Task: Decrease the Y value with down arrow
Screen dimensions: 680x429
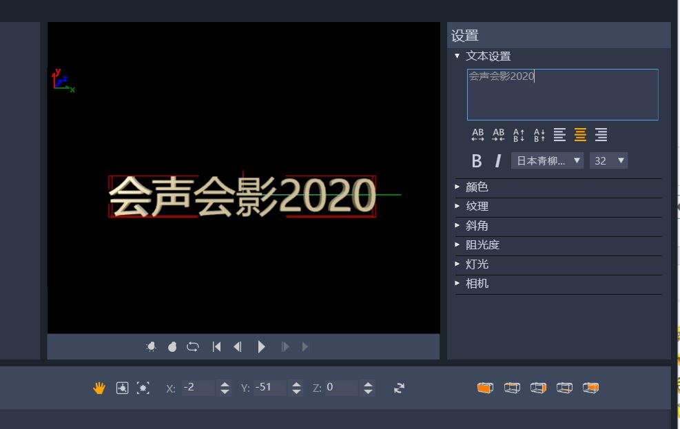Action: point(297,392)
